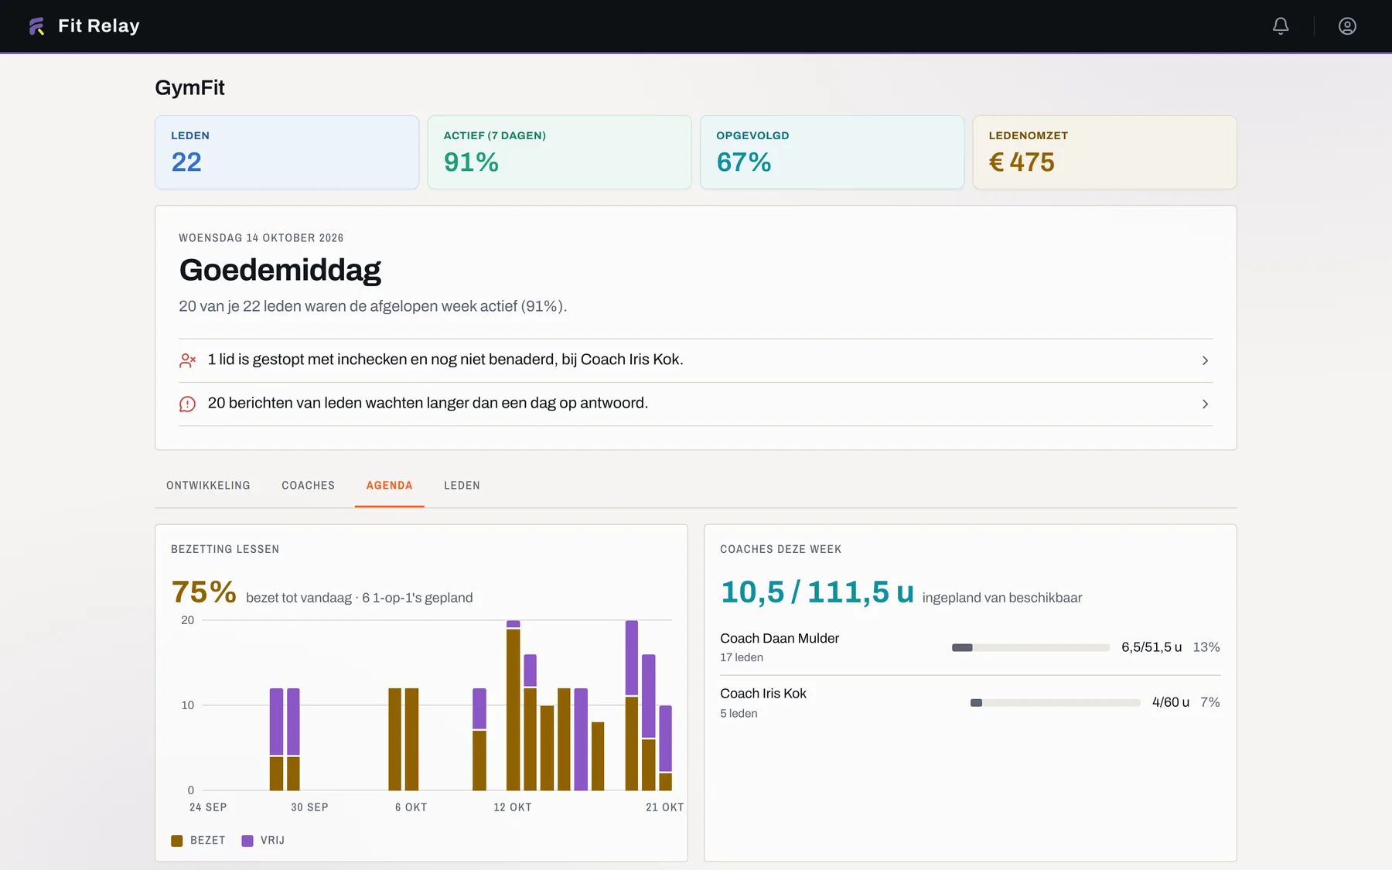Click the Vrij legend swatch

pos(247,841)
